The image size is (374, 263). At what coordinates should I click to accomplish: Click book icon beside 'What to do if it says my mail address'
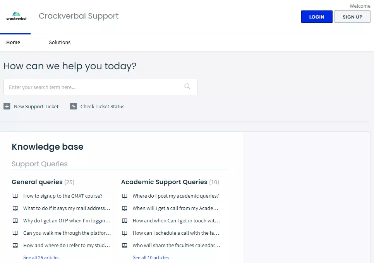point(15,208)
